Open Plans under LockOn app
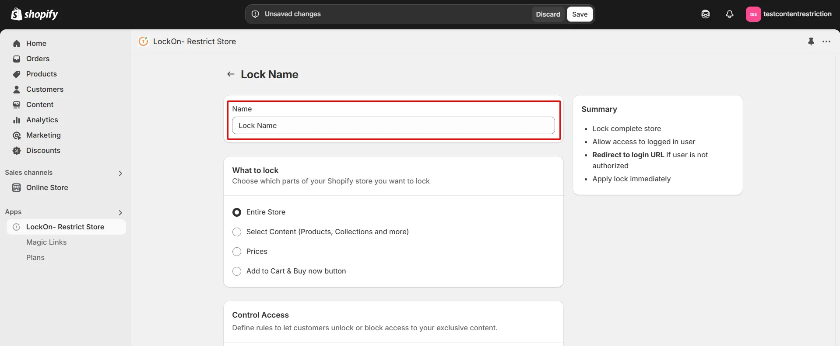The image size is (840, 346). point(35,257)
